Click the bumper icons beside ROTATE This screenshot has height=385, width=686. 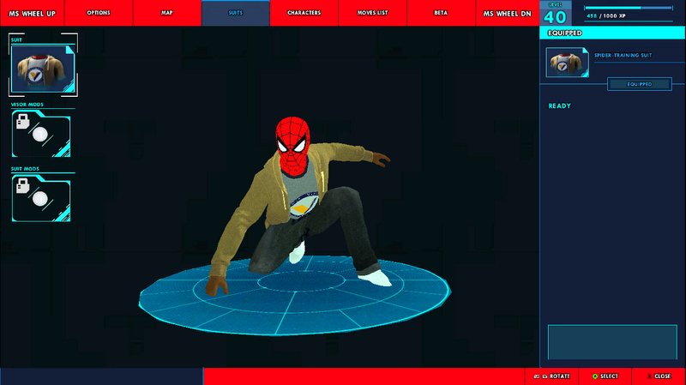tap(541, 376)
